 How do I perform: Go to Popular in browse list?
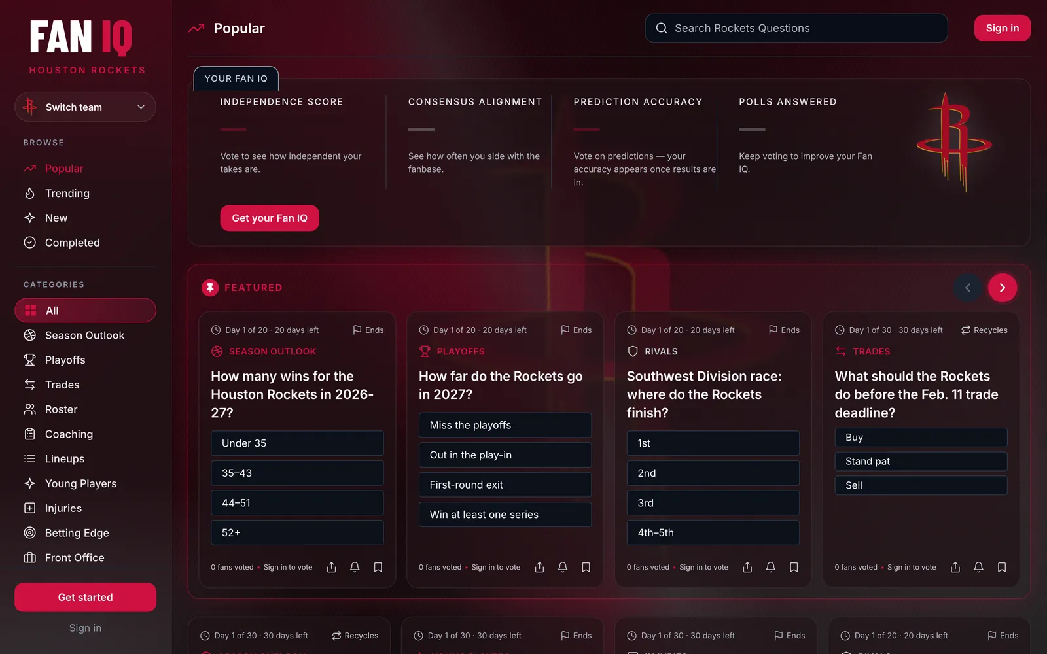coord(85,169)
